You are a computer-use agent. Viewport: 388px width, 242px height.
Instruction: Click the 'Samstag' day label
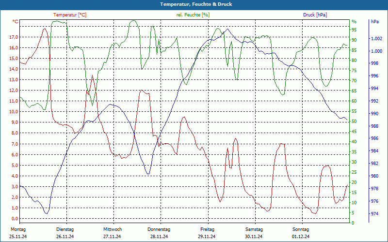[x=254, y=229]
